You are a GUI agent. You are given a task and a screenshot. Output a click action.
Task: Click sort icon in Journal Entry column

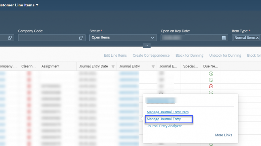(x=153, y=66)
